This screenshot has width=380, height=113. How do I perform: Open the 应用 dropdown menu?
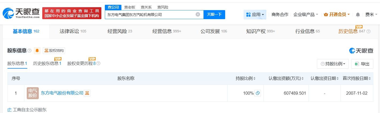255,15
